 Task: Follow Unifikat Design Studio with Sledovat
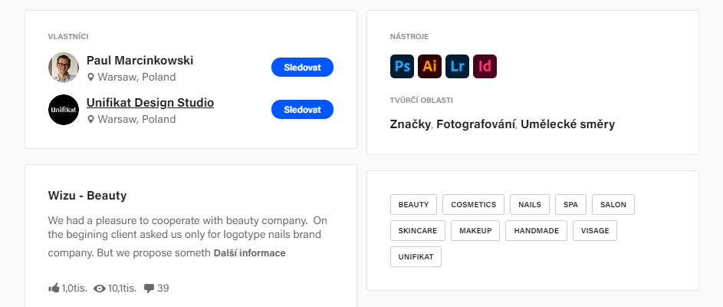(303, 110)
